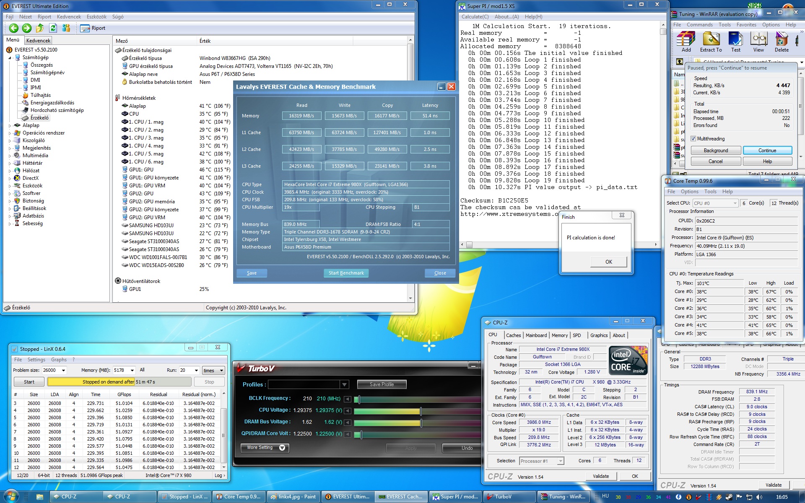Screen dimensions: 805x503
Task: Click CPU Voltage decrease arrow in TurboV
Action: click(347, 410)
